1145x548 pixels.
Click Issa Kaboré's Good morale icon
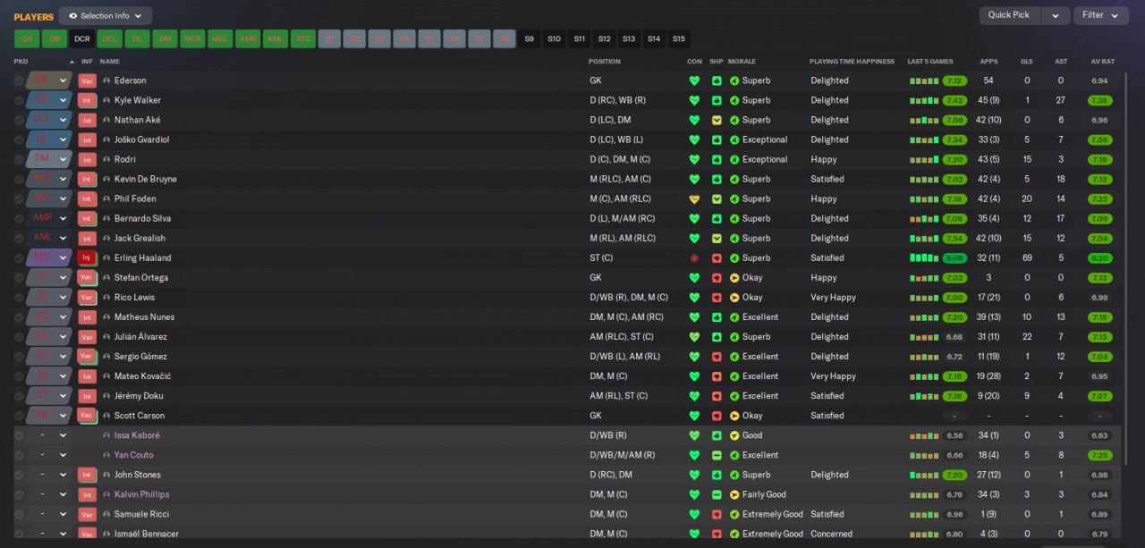click(734, 435)
